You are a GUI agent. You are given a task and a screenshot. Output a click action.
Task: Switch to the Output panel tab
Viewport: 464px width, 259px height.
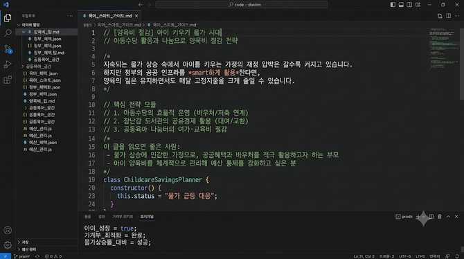tap(102, 217)
